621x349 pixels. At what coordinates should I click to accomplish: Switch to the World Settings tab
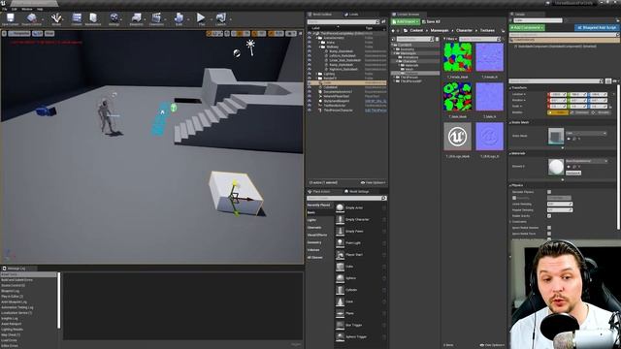pos(357,192)
